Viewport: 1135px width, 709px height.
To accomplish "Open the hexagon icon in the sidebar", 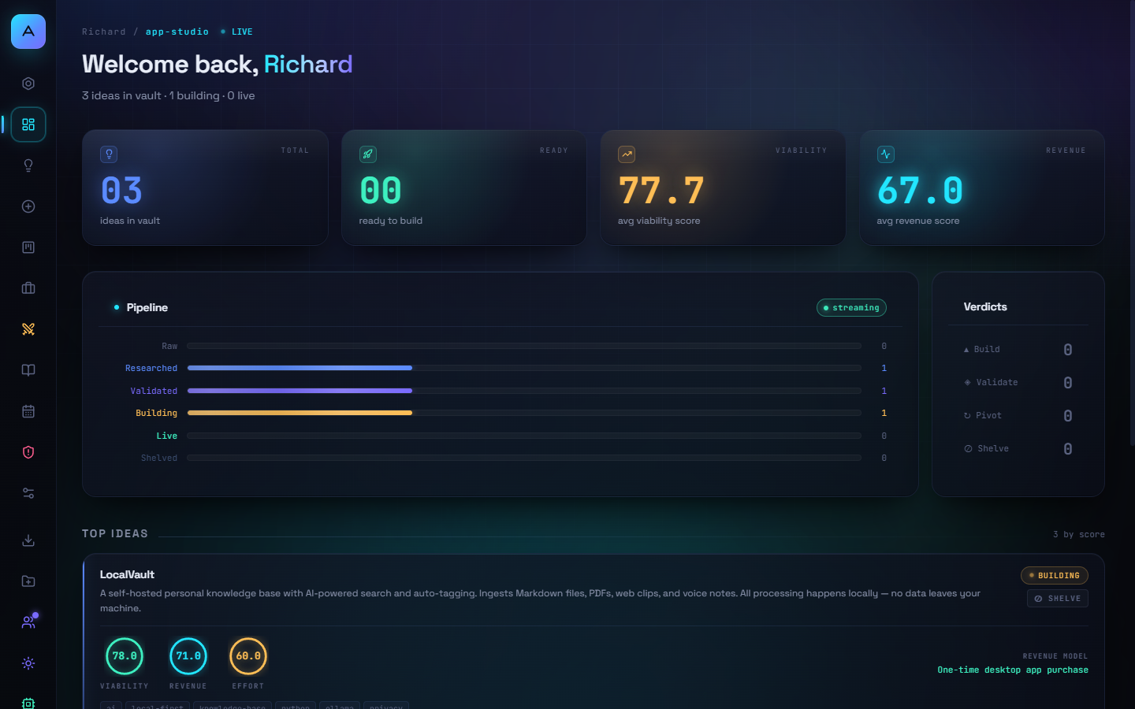I will point(28,84).
